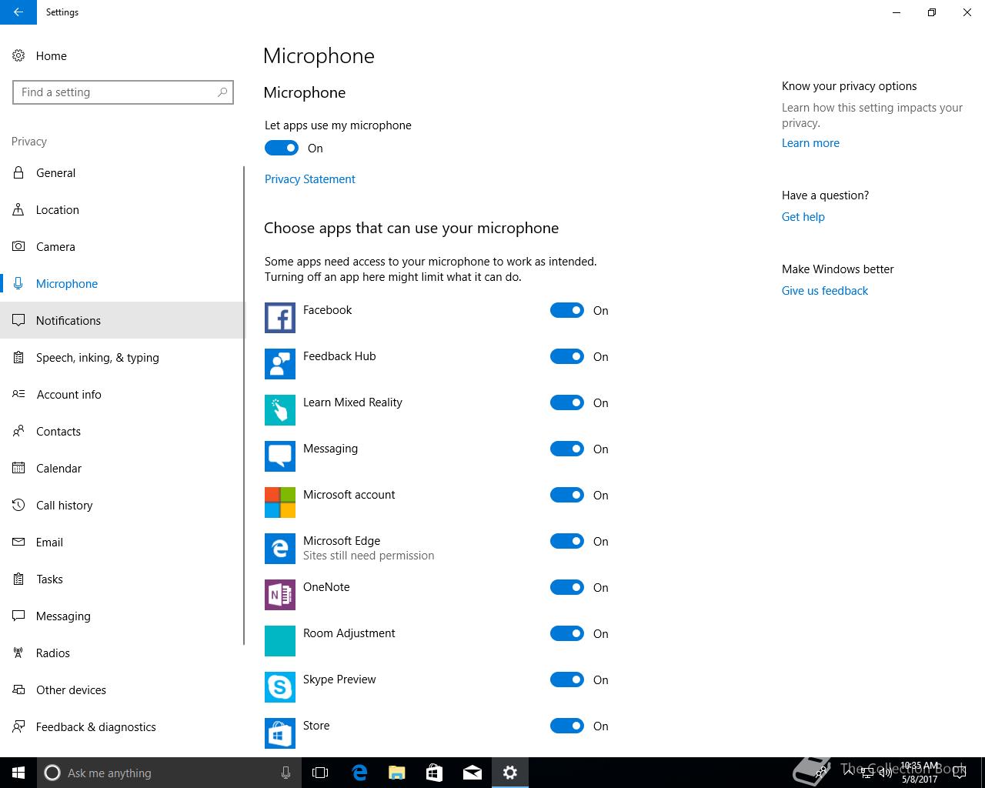Disable microphone for Microsoft Edge
The width and height of the screenshot is (985, 788).
[x=567, y=541]
